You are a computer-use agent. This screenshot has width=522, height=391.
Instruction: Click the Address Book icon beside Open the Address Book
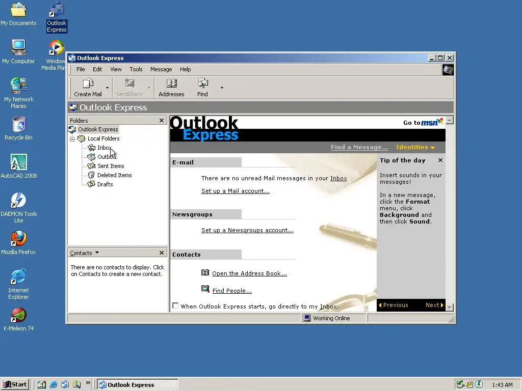click(205, 273)
